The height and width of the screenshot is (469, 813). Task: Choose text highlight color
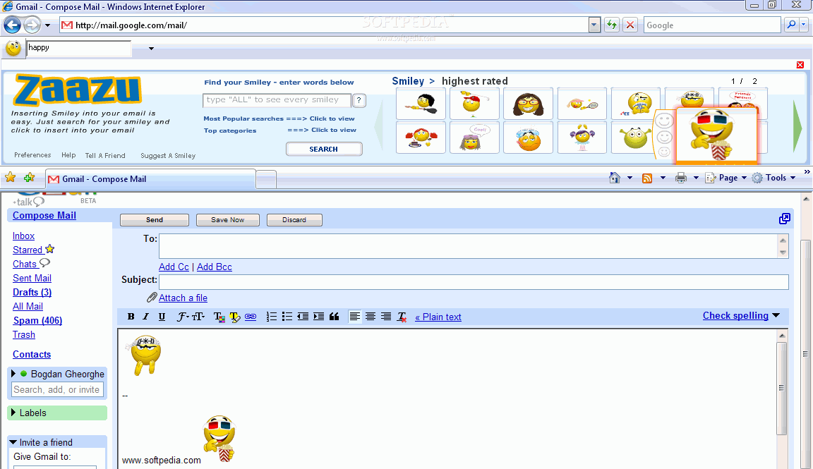click(x=235, y=317)
